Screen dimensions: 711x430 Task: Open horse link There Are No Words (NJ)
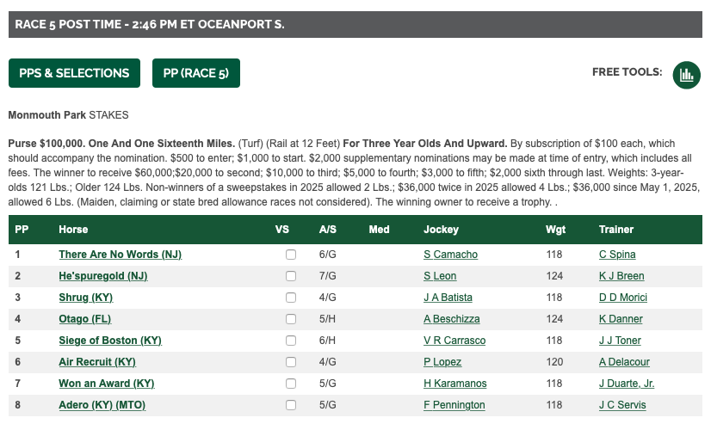121,255
